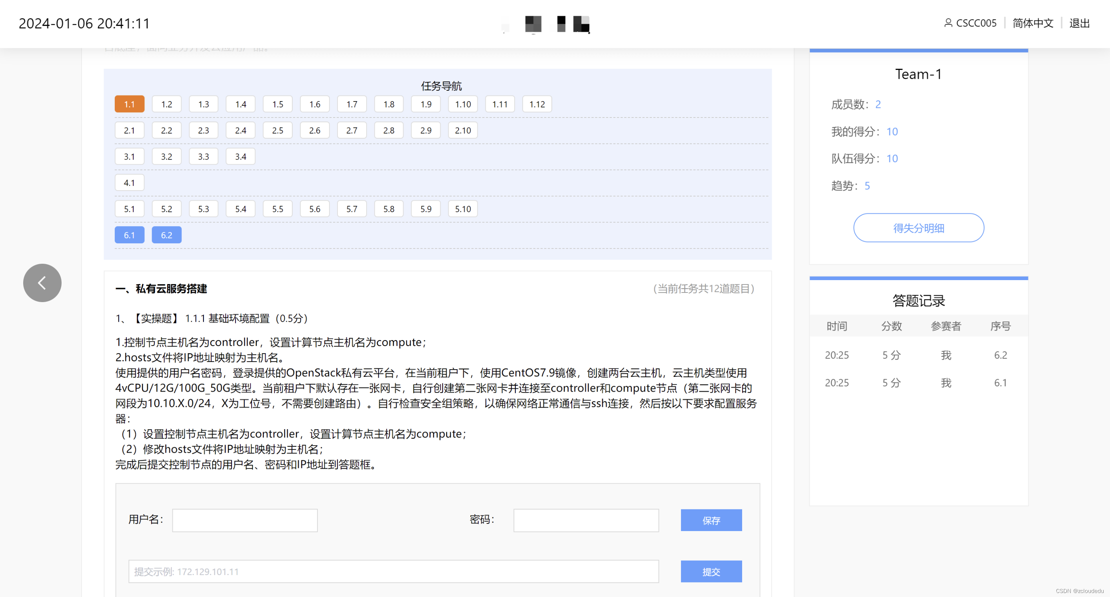Screen dimensions: 1110x597
Task: Jump to task 5.10
Action: point(463,209)
